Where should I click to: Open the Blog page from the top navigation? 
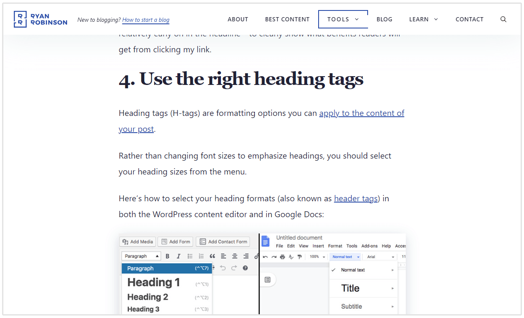(x=384, y=19)
